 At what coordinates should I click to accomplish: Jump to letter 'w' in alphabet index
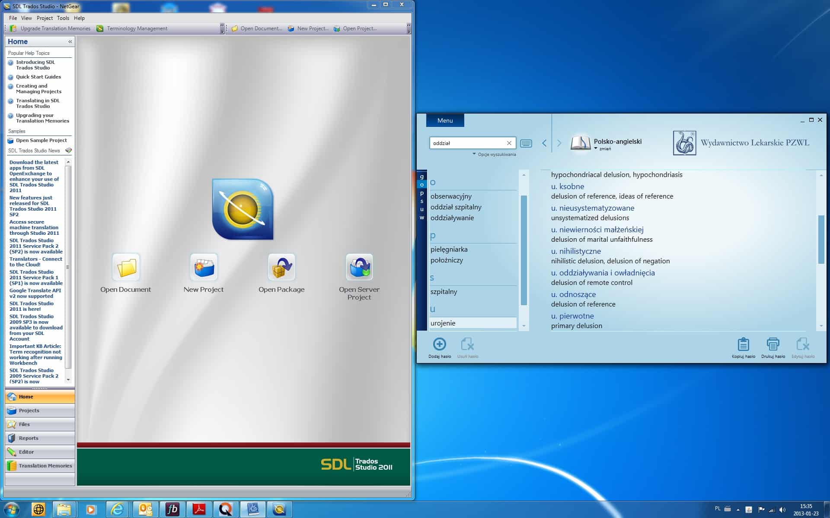(422, 218)
